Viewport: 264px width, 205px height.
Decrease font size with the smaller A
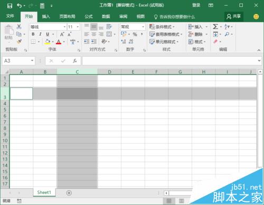tap(70, 34)
